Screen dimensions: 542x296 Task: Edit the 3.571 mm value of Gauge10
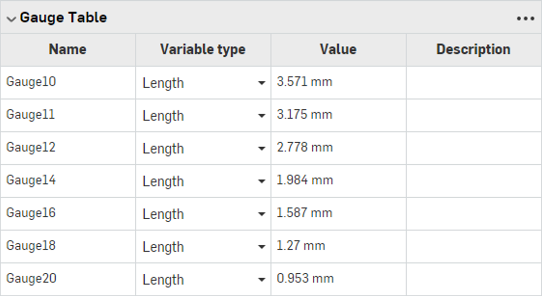pyautogui.click(x=304, y=82)
